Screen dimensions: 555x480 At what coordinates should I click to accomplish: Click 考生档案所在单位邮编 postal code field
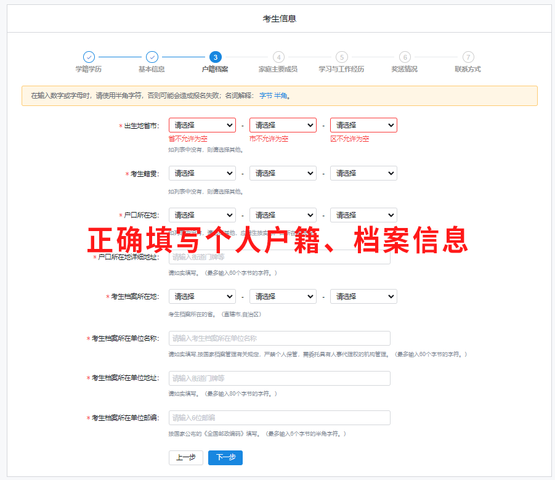pos(279,418)
